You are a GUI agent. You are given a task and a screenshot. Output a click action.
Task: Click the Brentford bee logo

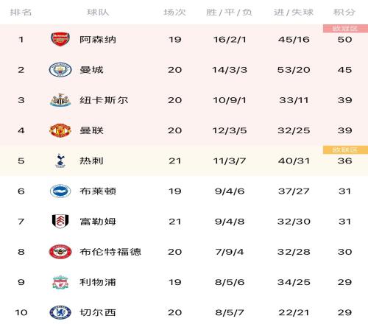tap(60, 252)
